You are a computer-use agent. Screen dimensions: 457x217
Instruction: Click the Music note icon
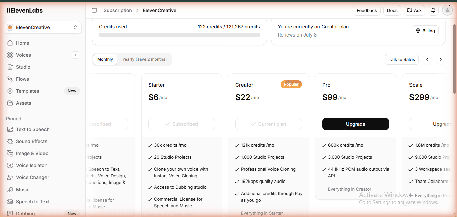click(x=10, y=190)
